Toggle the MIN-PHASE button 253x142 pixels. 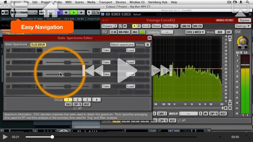[x=124, y=32]
